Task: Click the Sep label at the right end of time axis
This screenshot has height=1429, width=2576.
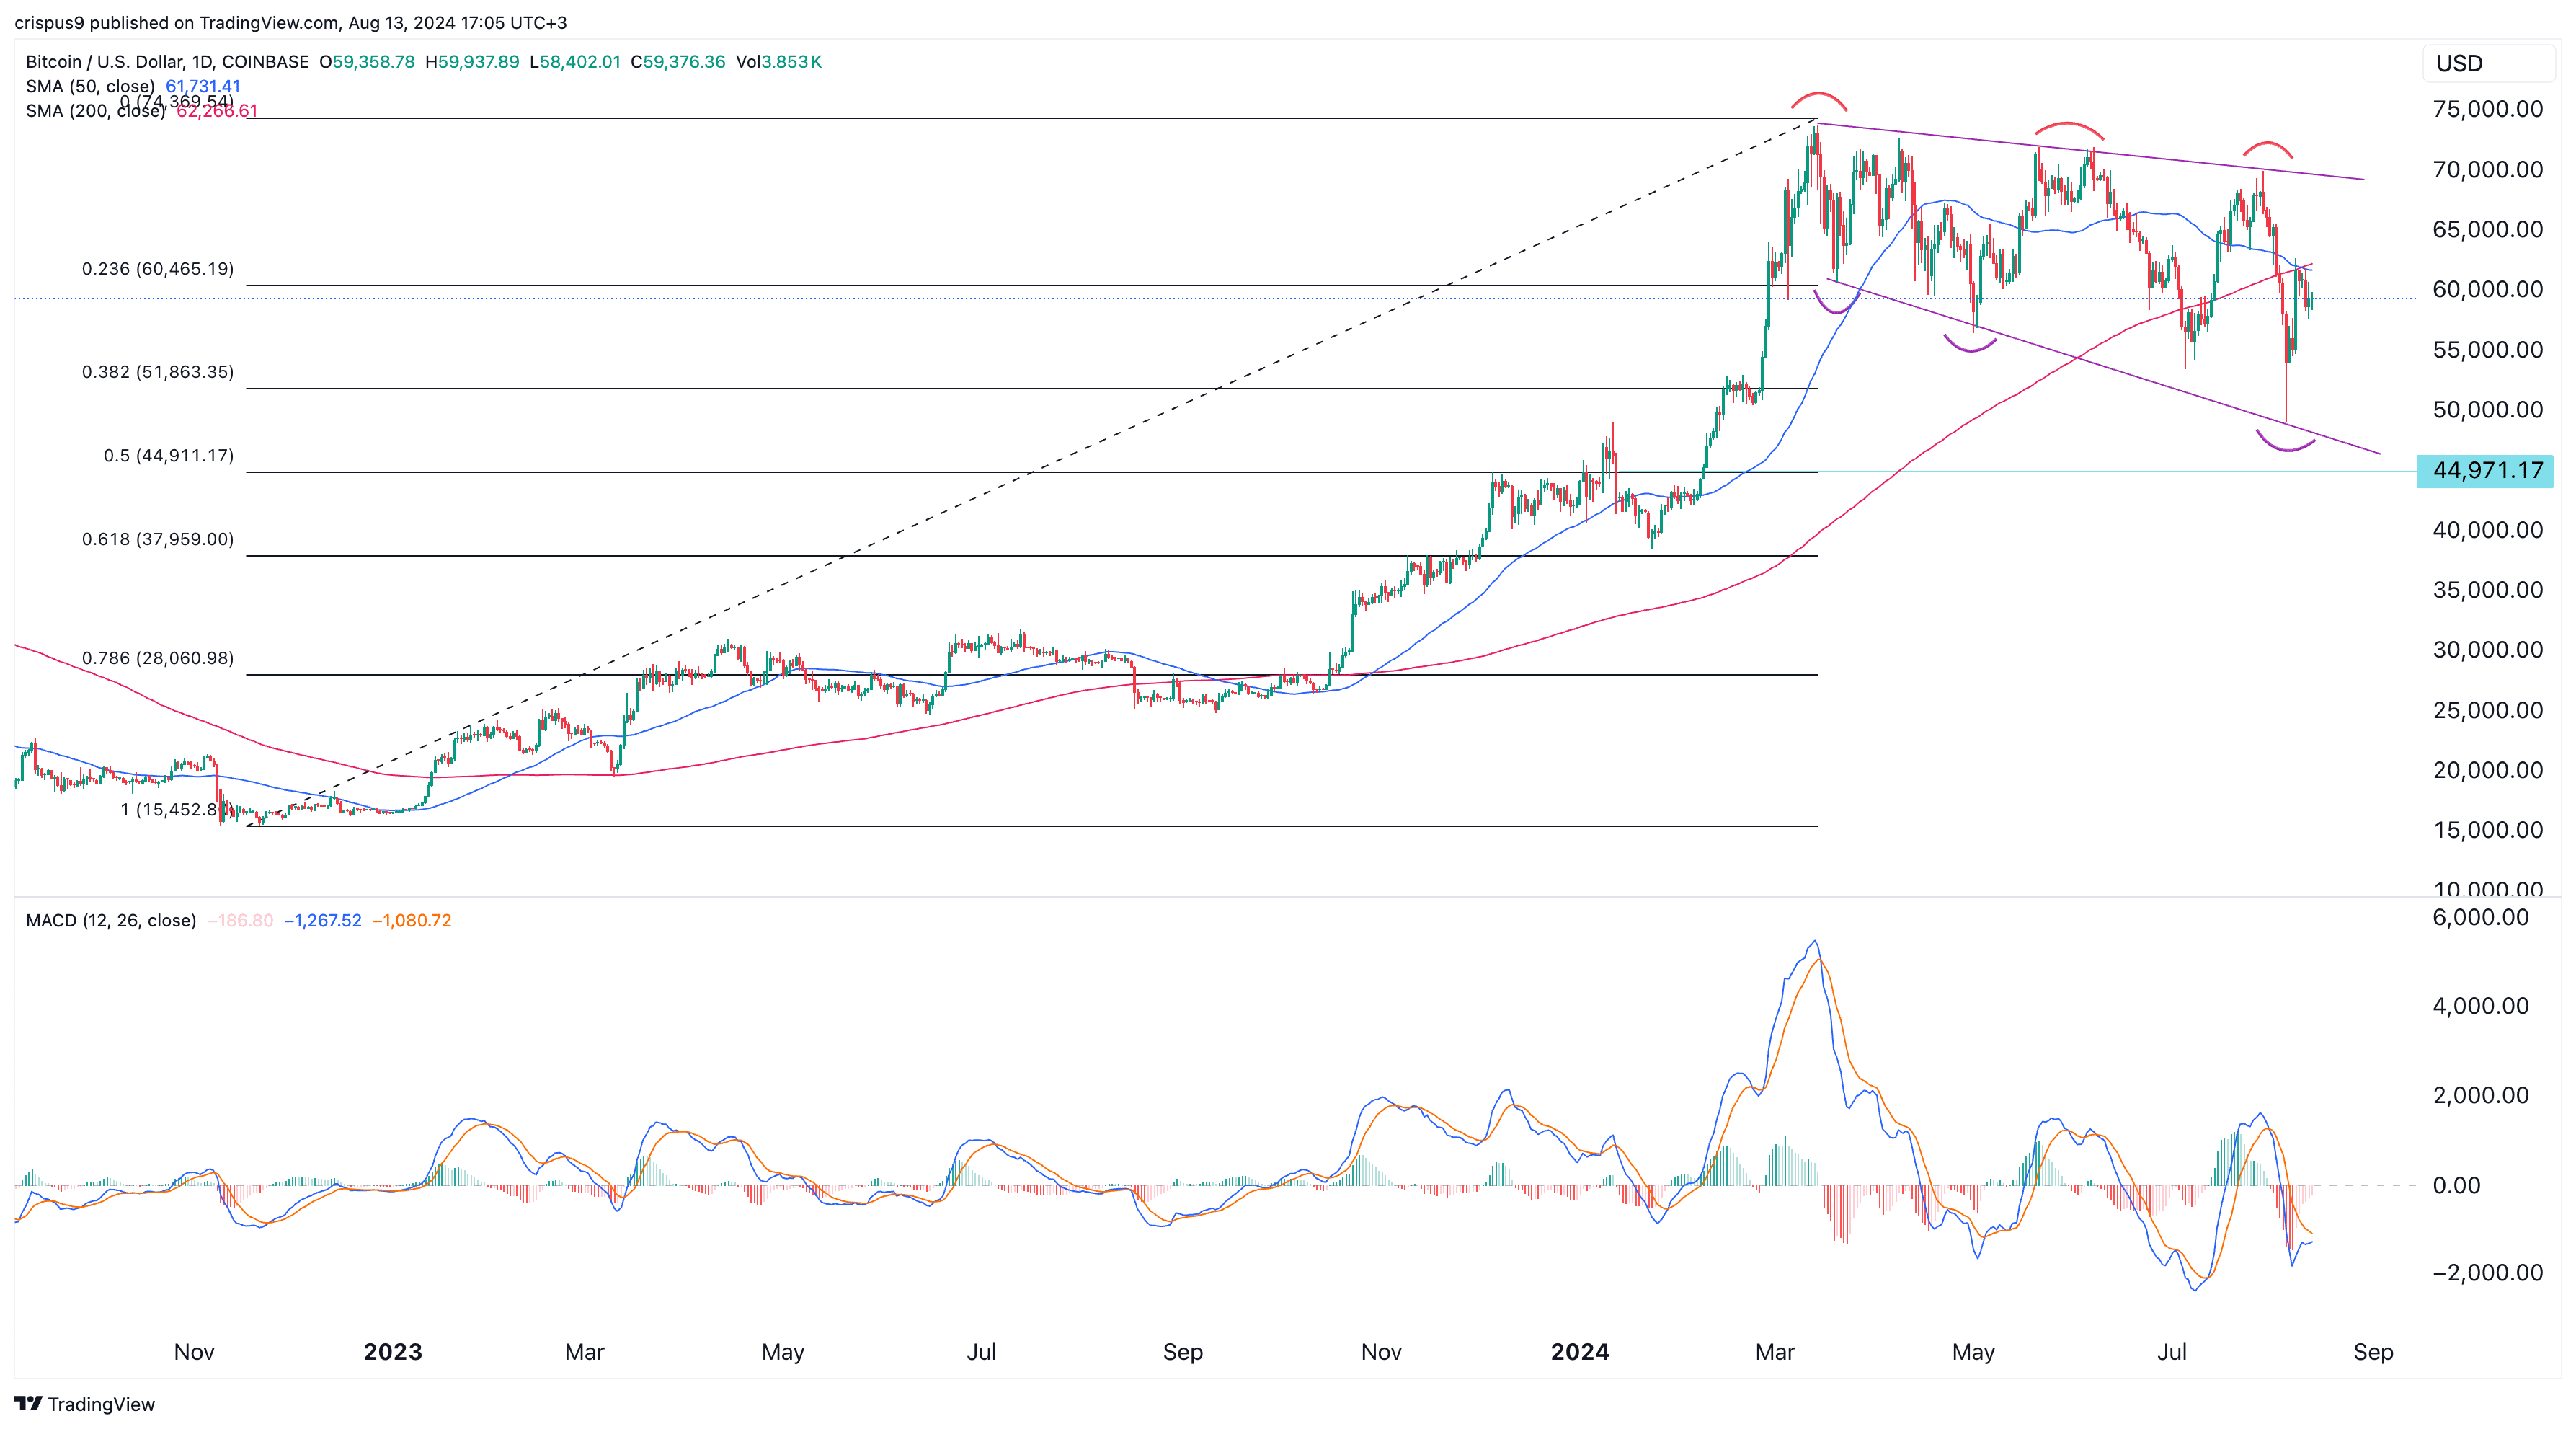Action: 2373,1352
